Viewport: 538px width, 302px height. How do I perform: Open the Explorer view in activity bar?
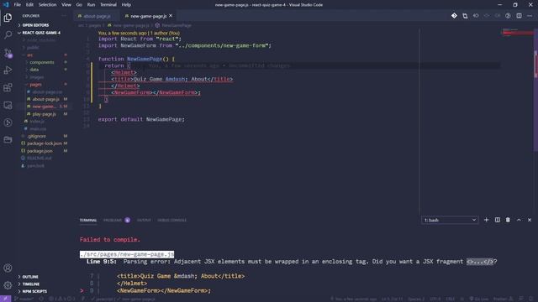8,18
